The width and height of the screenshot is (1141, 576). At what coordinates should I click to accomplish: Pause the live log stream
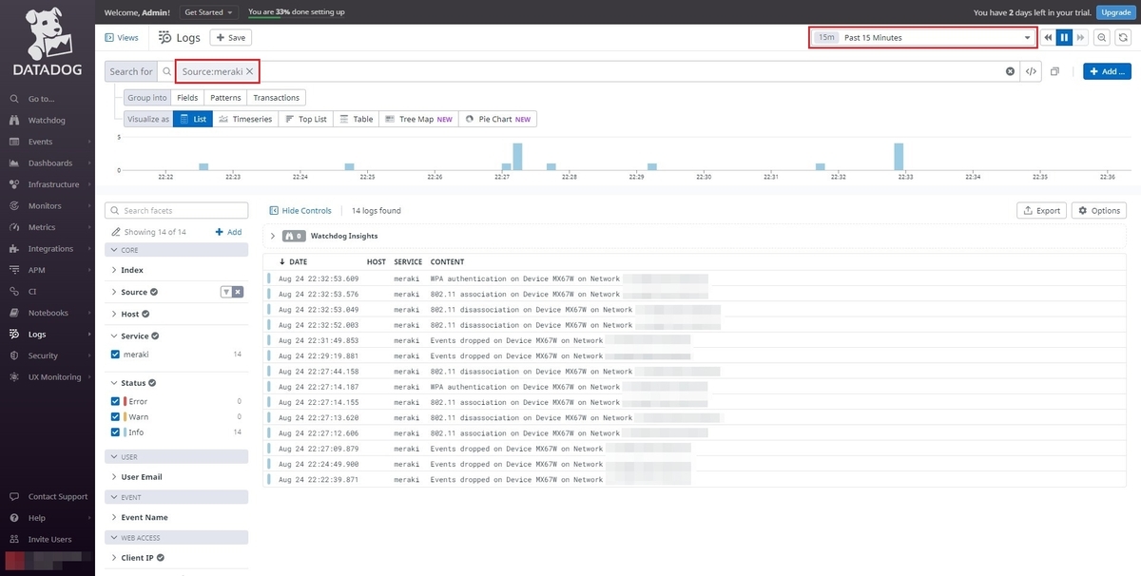tap(1064, 38)
